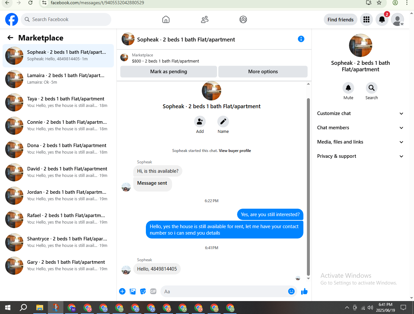Open Taya conversation in list

(58, 102)
